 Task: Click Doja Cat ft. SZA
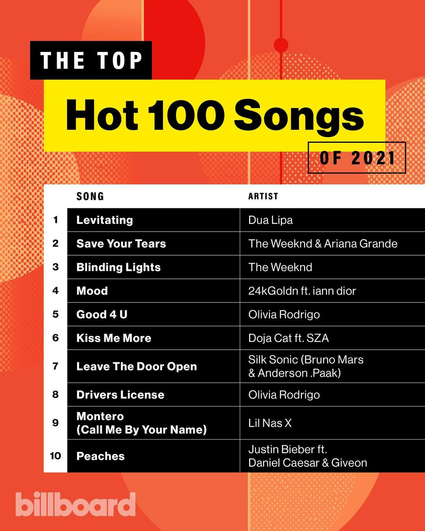pyautogui.click(x=288, y=338)
